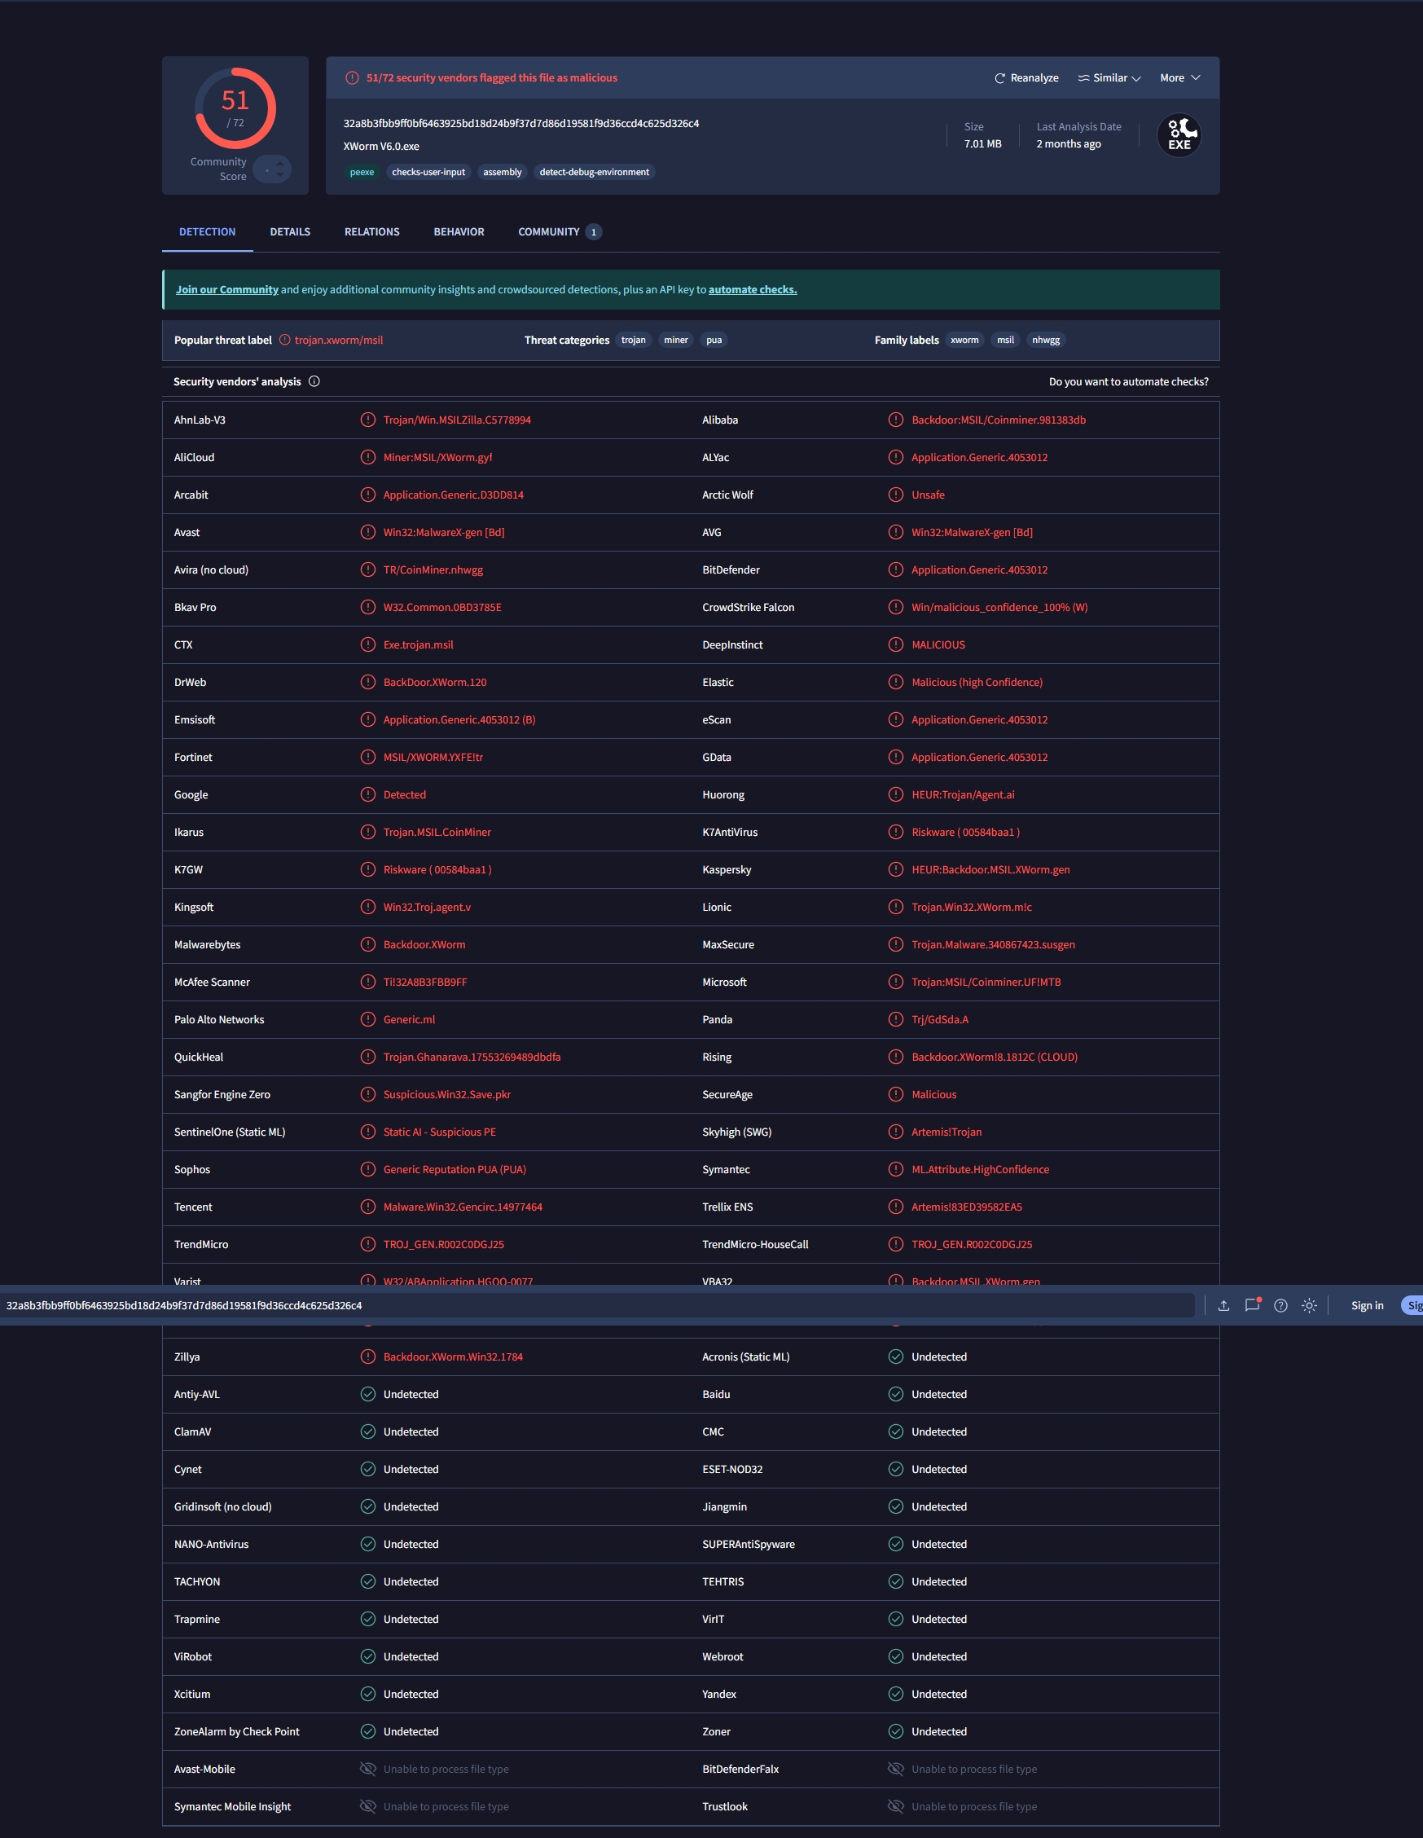Toggle the light/dark theme sun icon

1310,1305
